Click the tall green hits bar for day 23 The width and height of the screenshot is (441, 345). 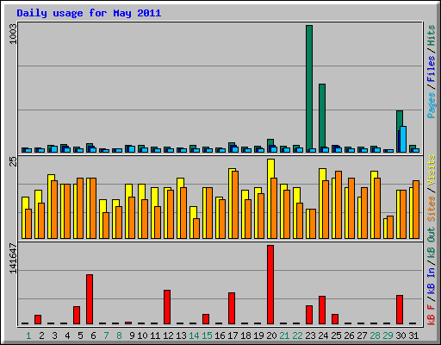[x=309, y=89]
